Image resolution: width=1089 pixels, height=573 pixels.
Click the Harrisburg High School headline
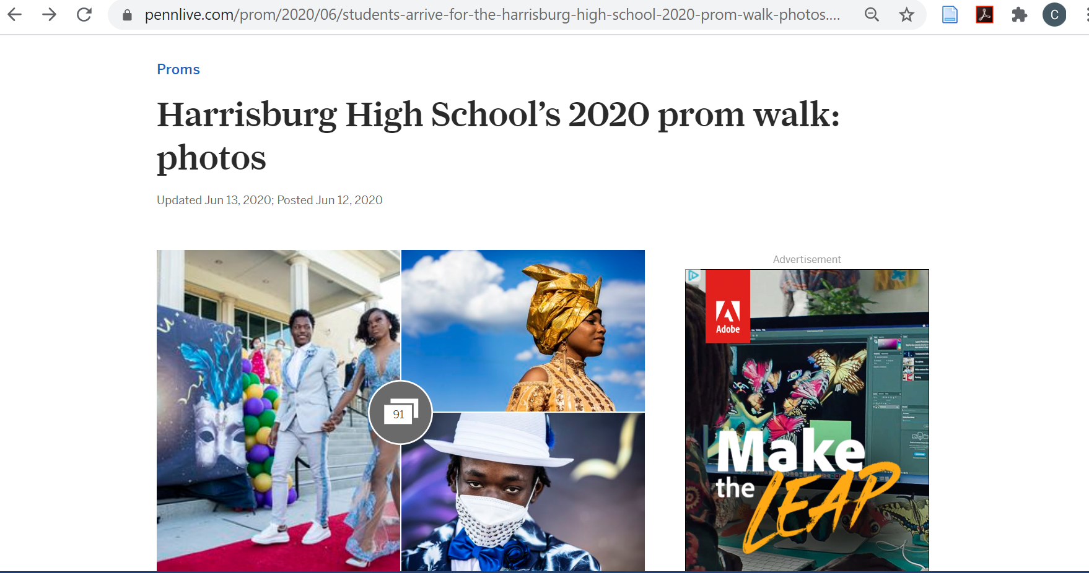498,136
